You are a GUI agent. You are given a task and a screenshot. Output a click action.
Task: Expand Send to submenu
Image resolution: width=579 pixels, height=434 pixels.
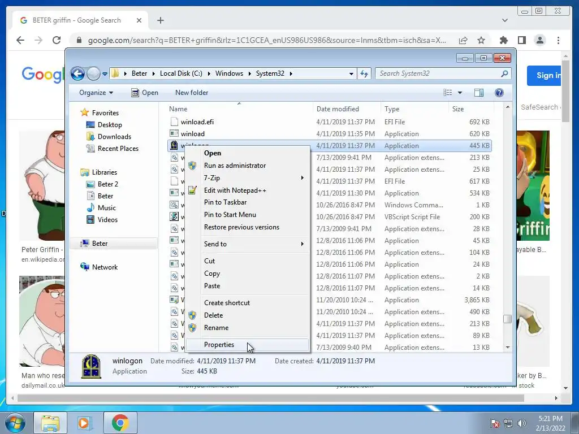click(248, 244)
